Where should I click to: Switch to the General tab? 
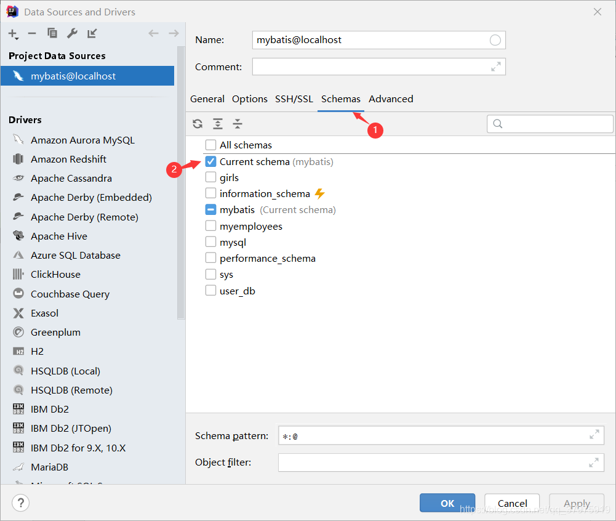pyautogui.click(x=207, y=99)
